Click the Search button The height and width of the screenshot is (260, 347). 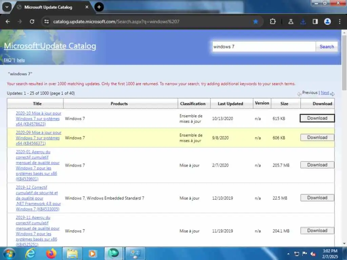[327, 47]
